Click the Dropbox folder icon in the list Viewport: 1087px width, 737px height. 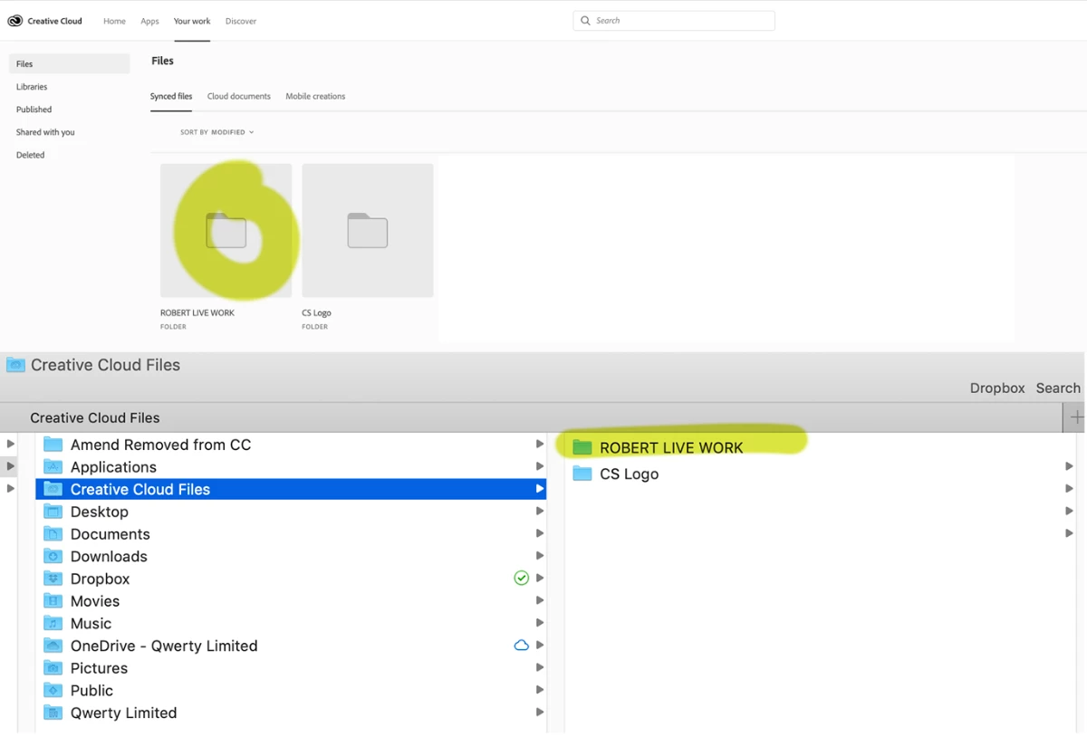53,579
